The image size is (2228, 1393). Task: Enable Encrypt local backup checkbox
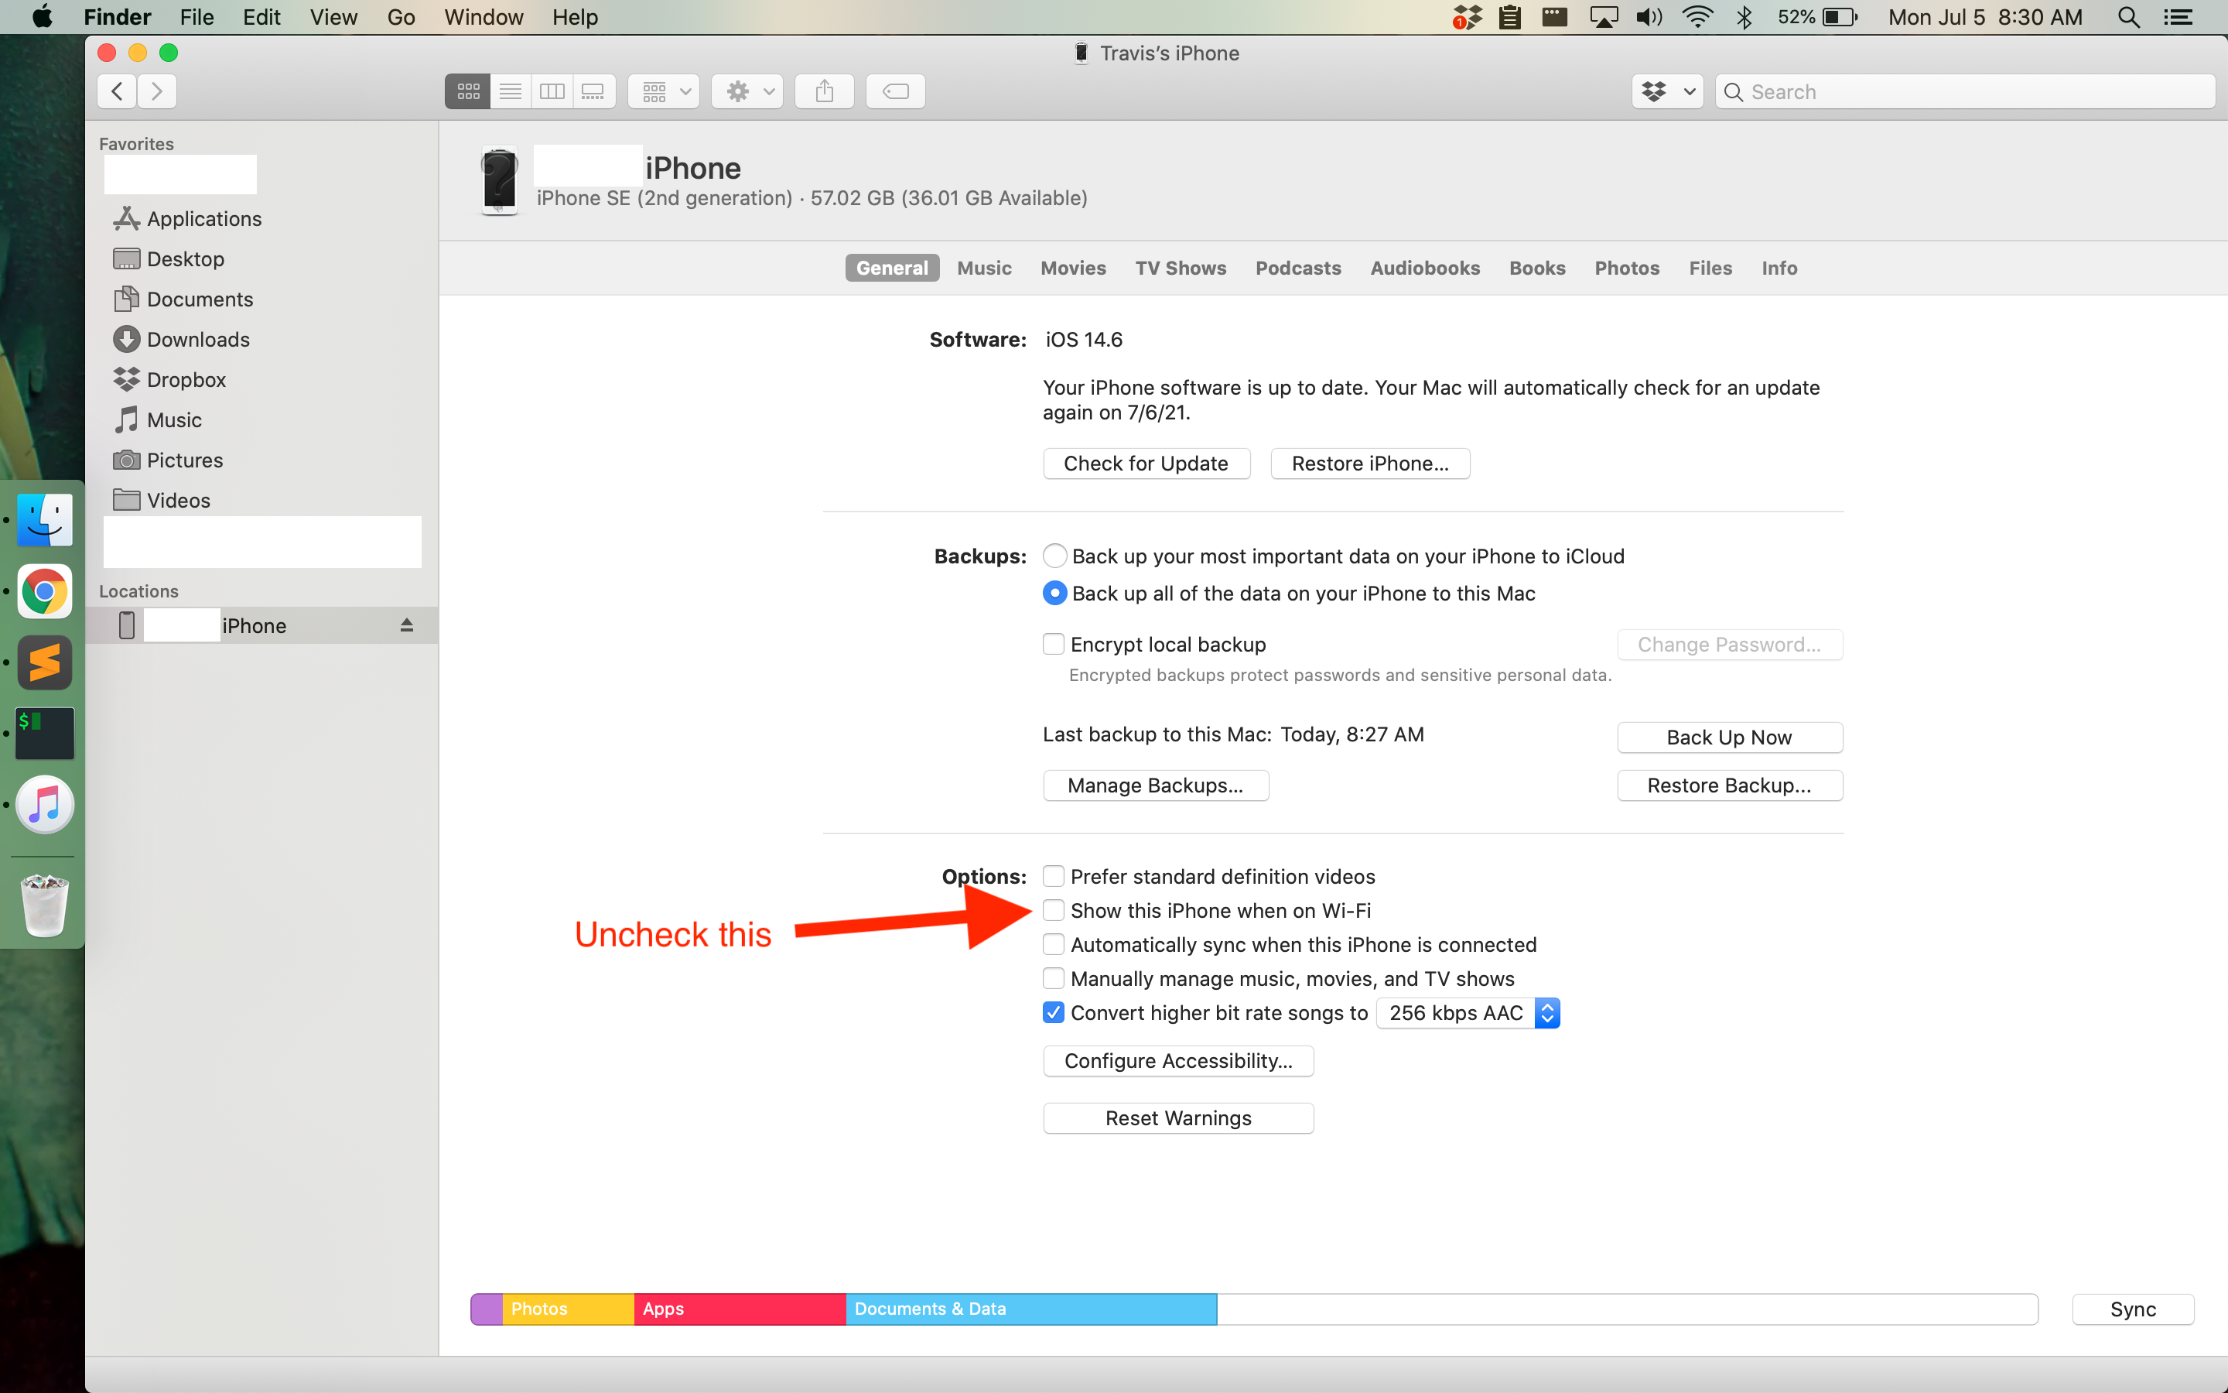tap(1053, 644)
